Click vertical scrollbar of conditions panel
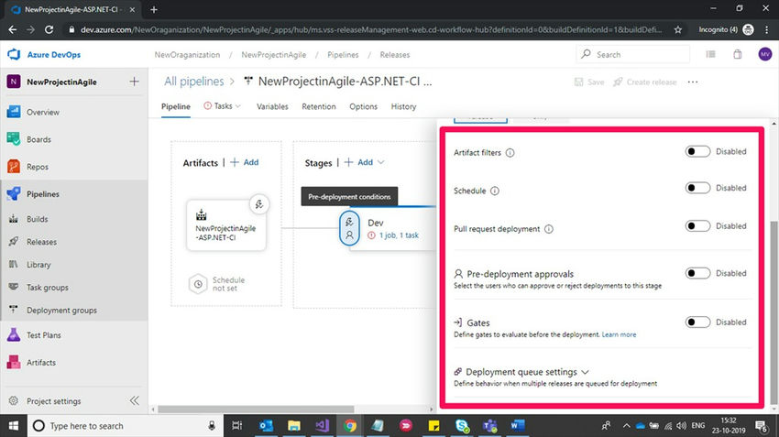 (774, 312)
